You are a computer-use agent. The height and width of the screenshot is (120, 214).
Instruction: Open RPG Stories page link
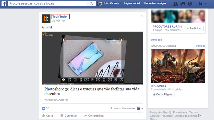pos(158,86)
